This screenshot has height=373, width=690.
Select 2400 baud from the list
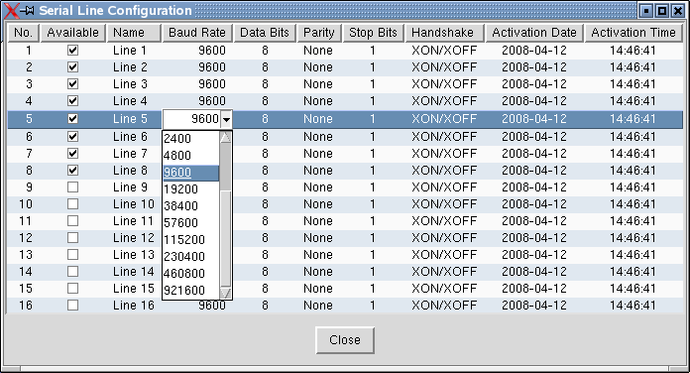coord(190,139)
